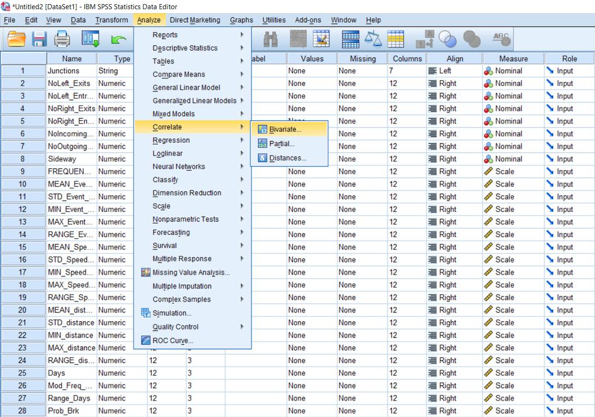595x417 pixels.
Task: Click the Values column header
Action: [312, 59]
